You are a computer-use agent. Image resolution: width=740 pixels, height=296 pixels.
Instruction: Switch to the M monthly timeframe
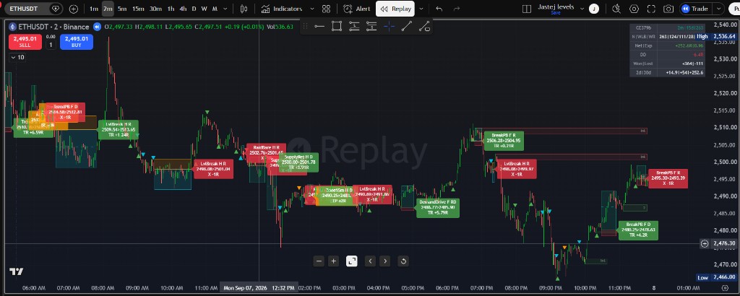pyautogui.click(x=215, y=9)
